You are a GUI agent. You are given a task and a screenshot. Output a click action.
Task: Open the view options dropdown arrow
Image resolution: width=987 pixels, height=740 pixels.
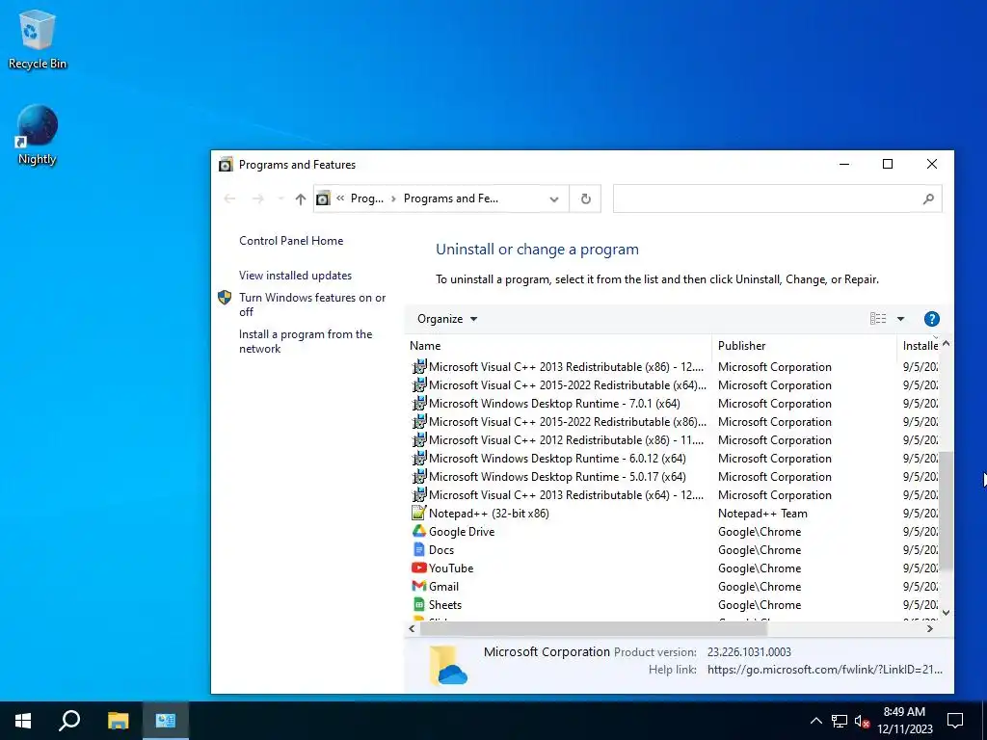click(901, 319)
